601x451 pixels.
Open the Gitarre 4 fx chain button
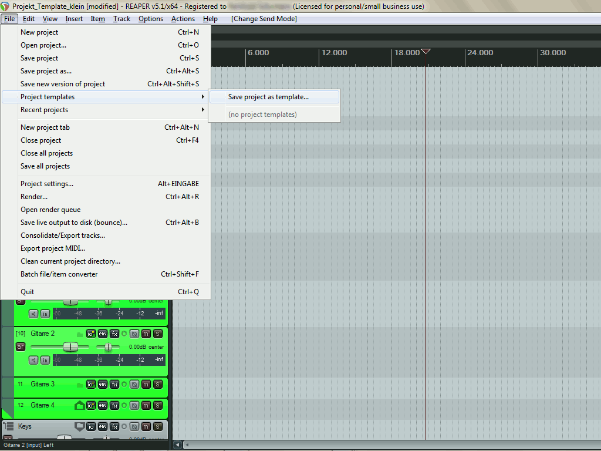coord(114,405)
